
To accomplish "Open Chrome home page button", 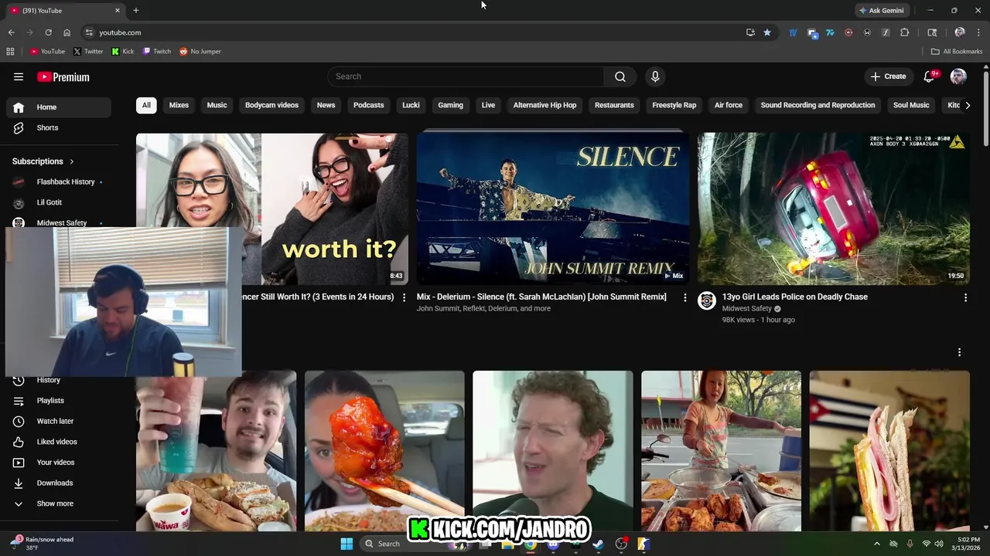I will coord(67,32).
